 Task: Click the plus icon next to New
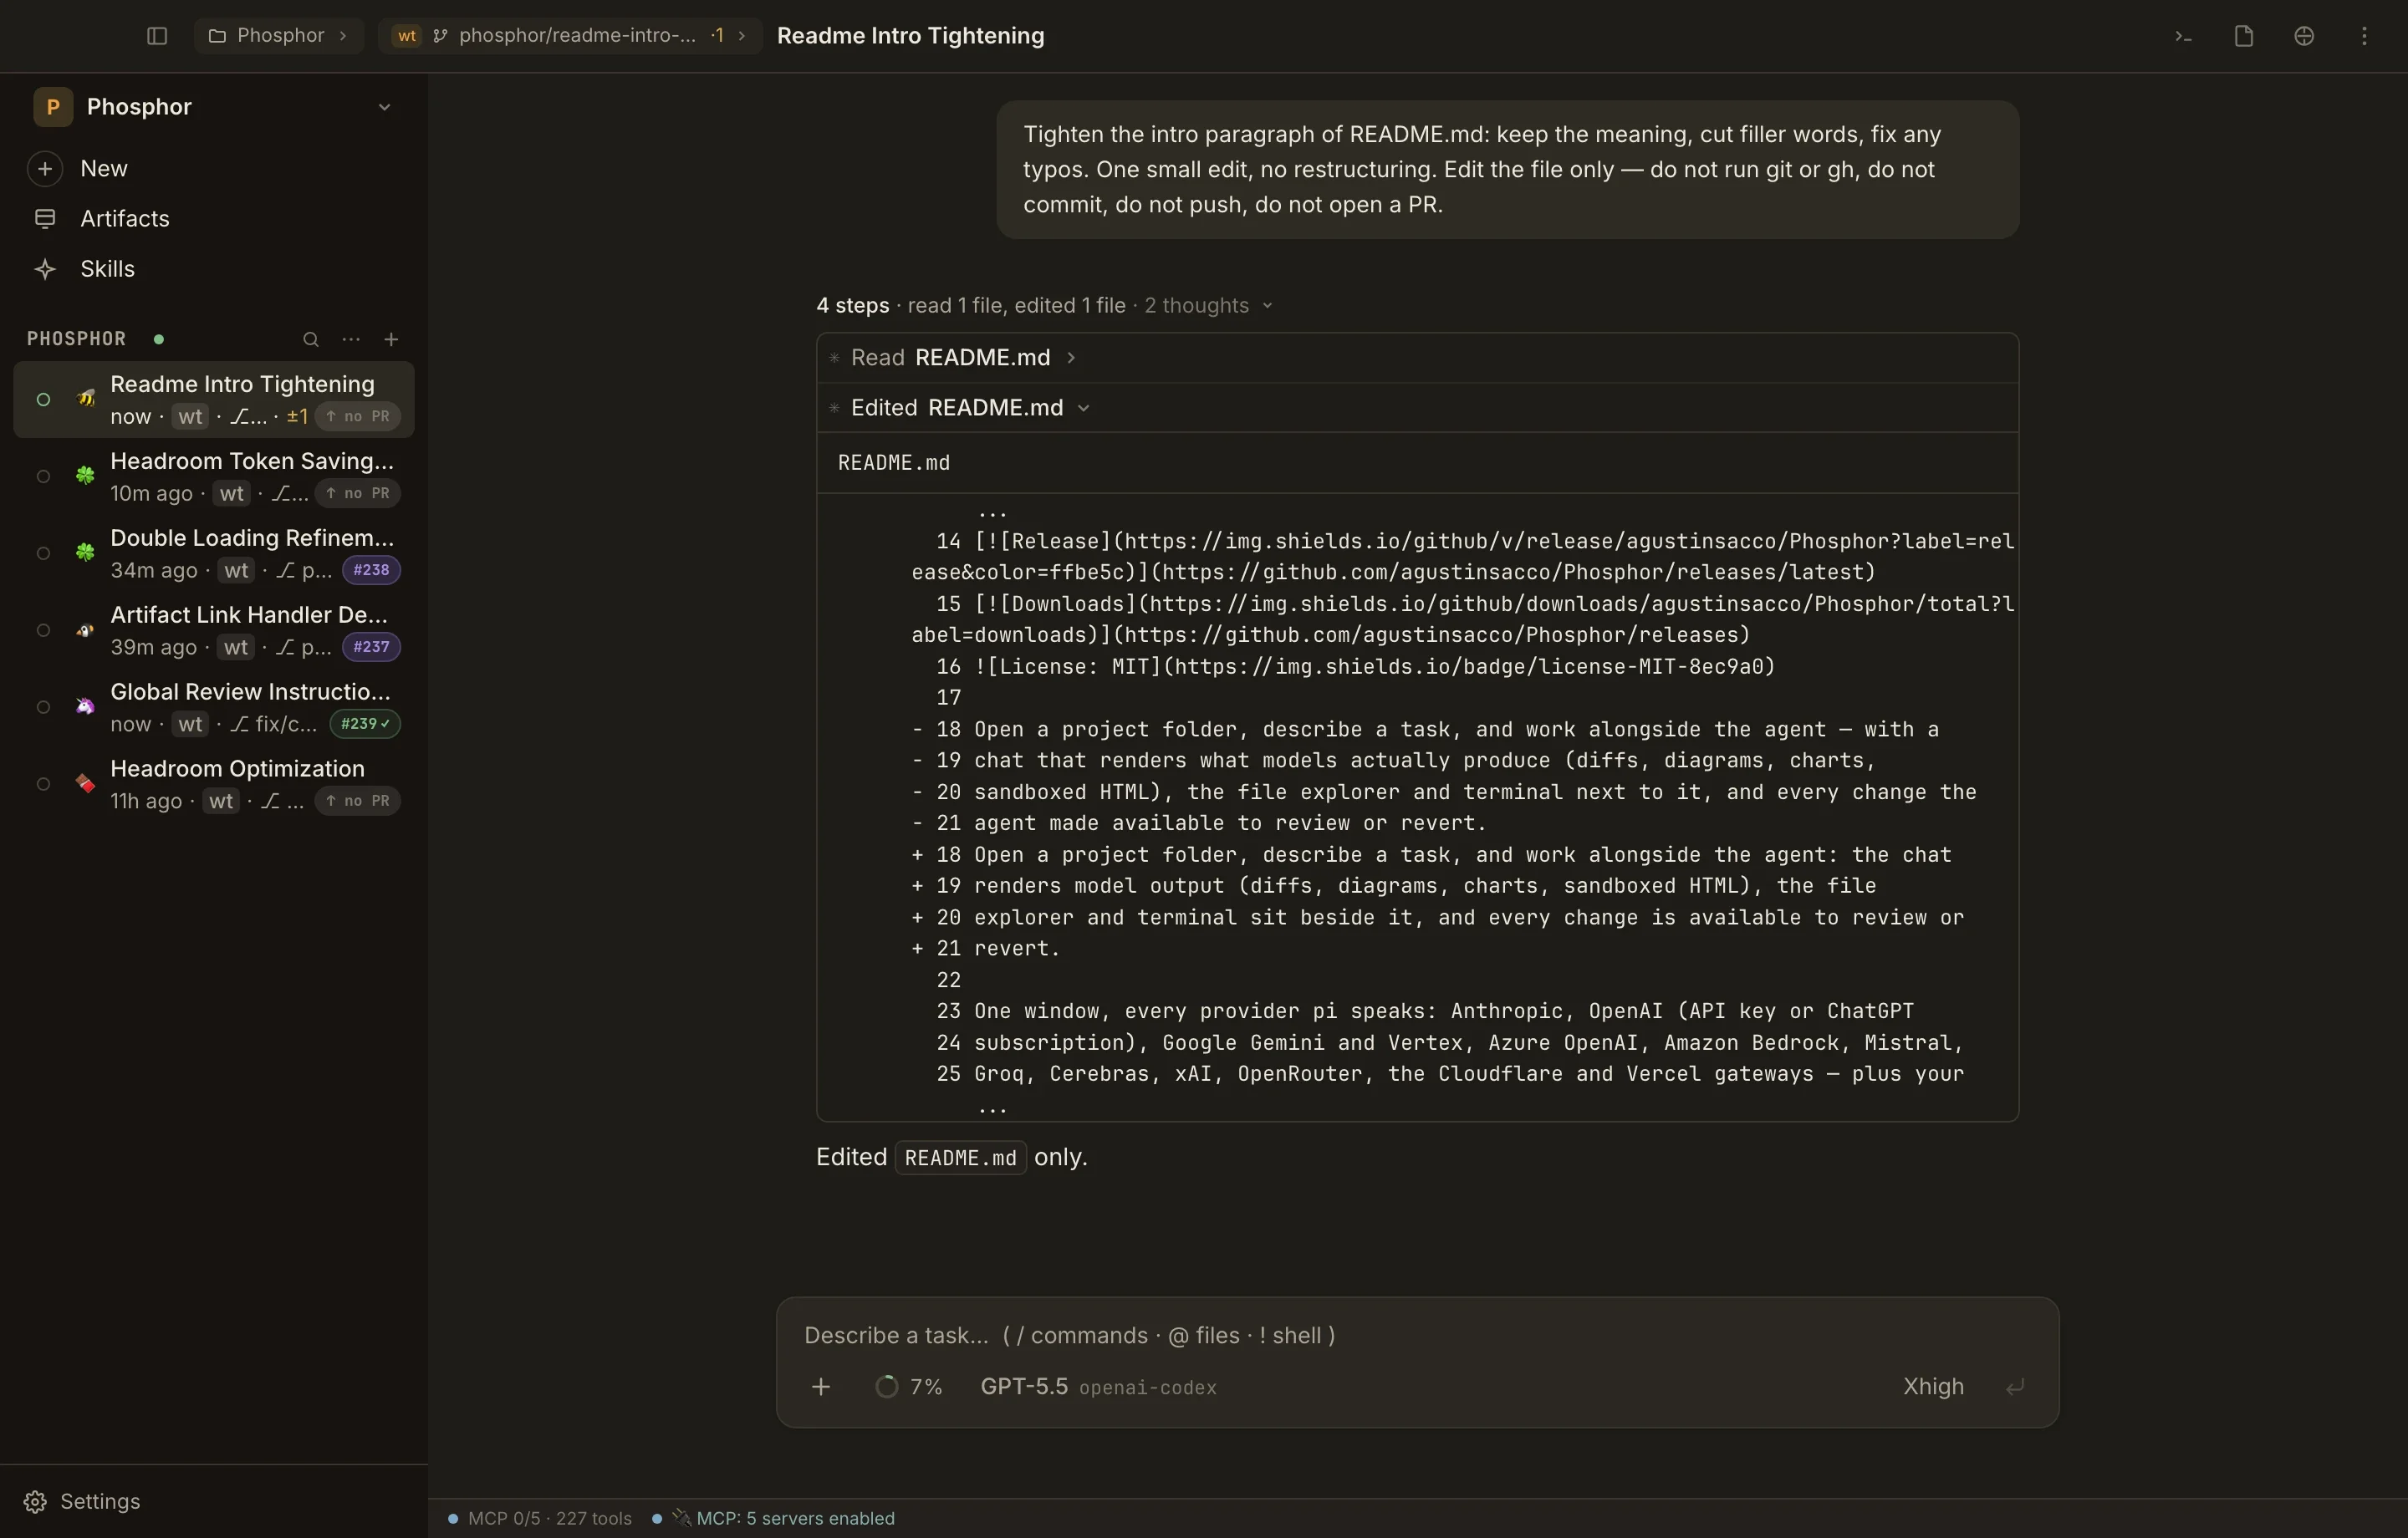[x=45, y=168]
